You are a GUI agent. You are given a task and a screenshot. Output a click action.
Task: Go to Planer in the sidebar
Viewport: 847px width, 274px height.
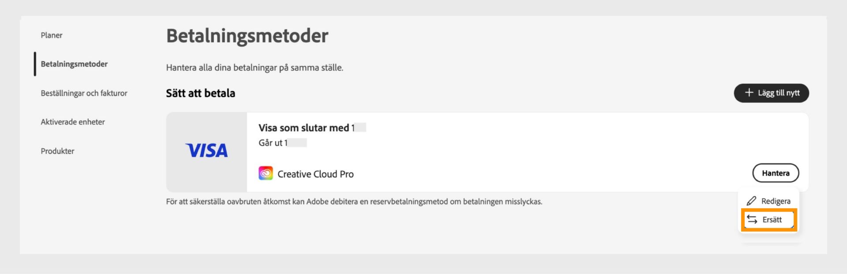(52, 35)
